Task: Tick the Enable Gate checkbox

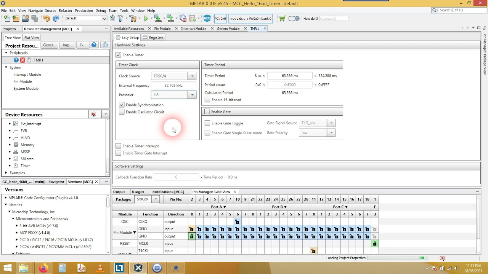Action: (x=207, y=112)
